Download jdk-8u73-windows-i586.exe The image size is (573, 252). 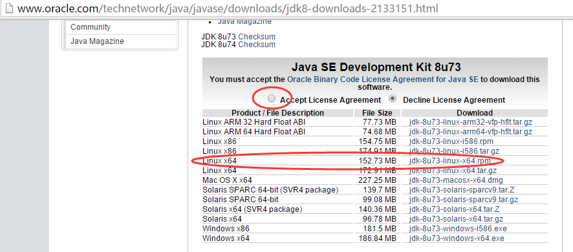458,229
